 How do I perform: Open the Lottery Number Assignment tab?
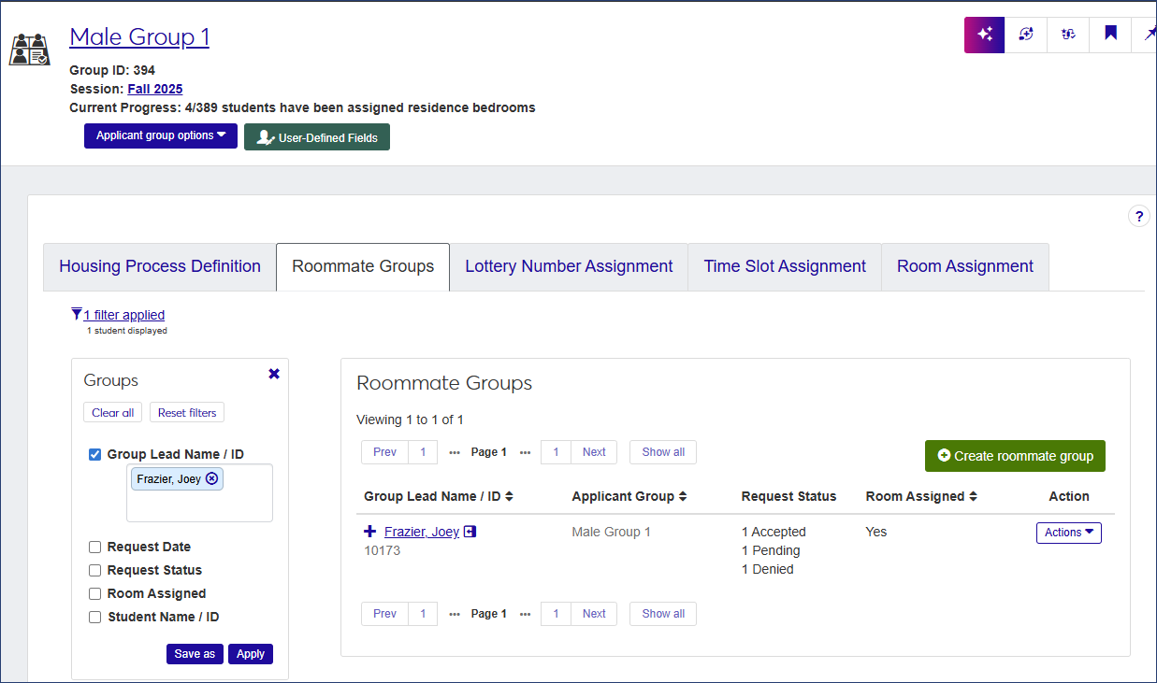click(x=568, y=266)
